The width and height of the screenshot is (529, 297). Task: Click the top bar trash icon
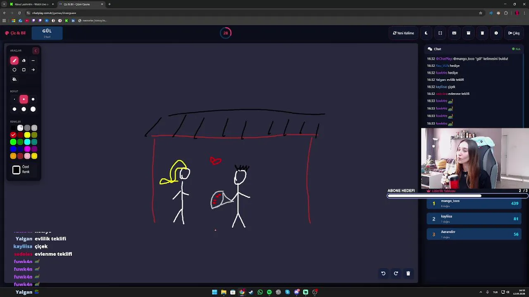(x=482, y=33)
